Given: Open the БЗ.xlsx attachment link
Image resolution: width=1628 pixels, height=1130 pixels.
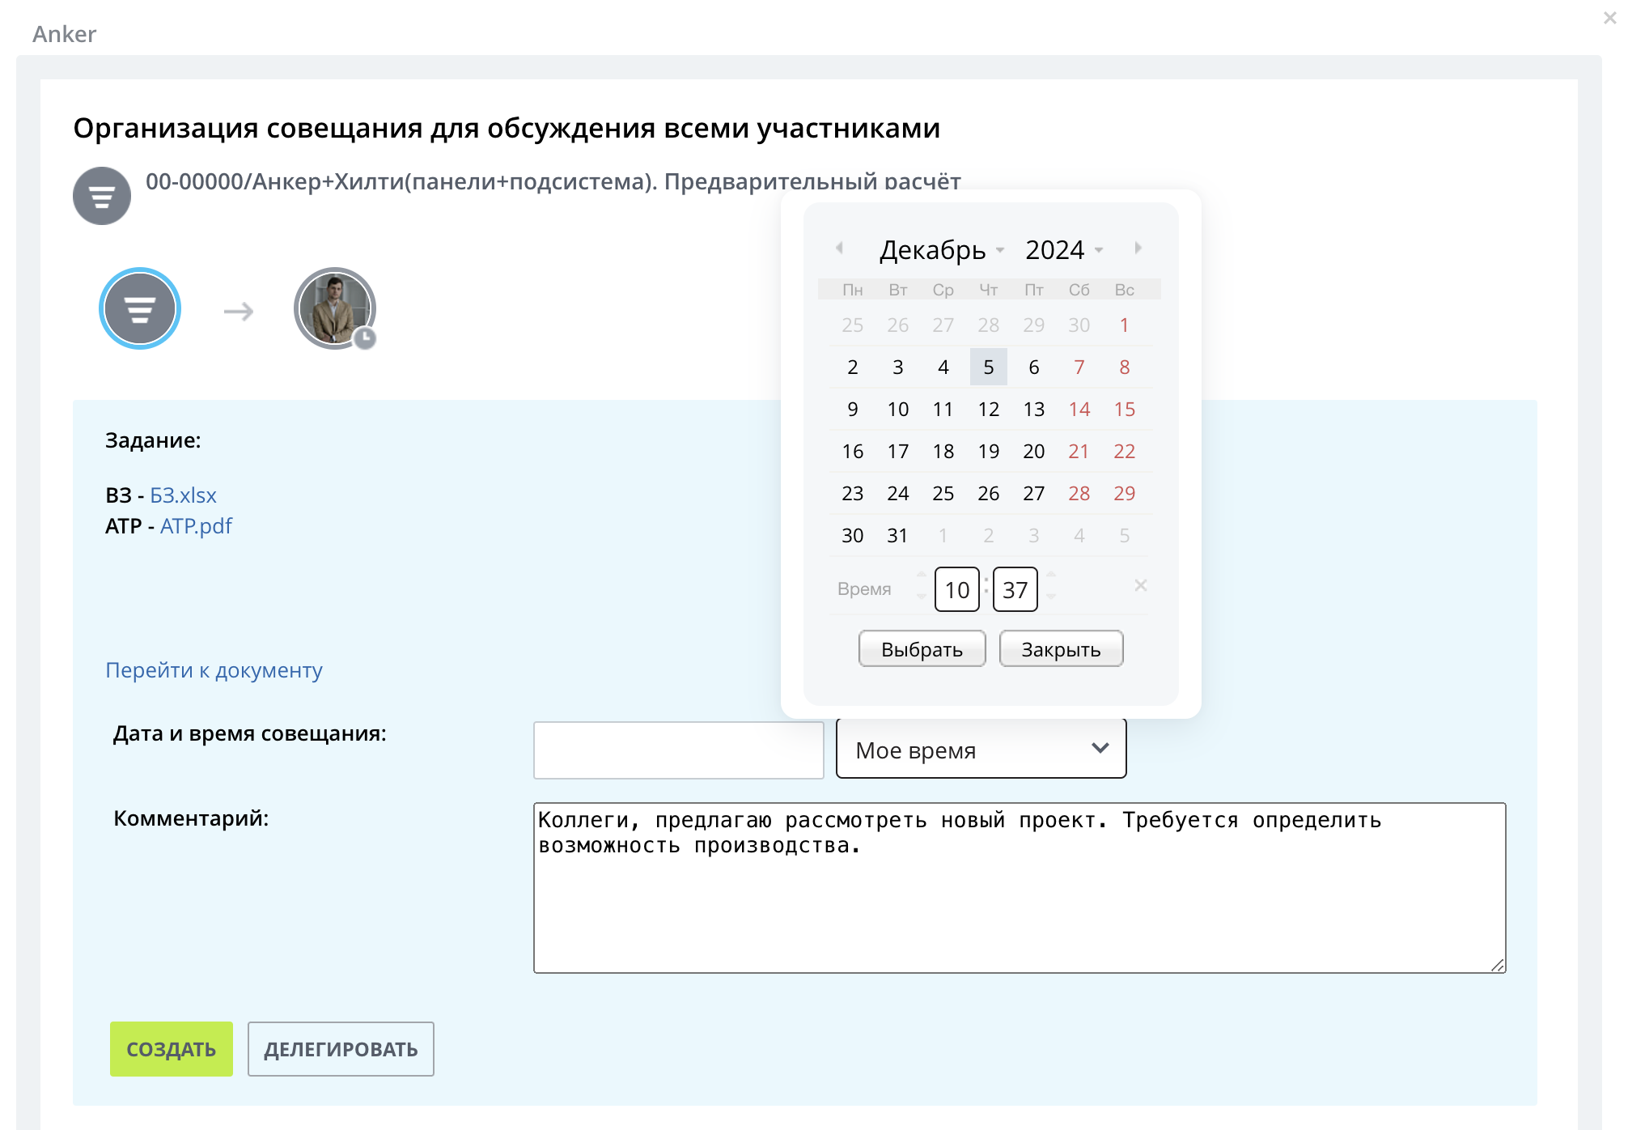Looking at the screenshot, I should point(183,495).
